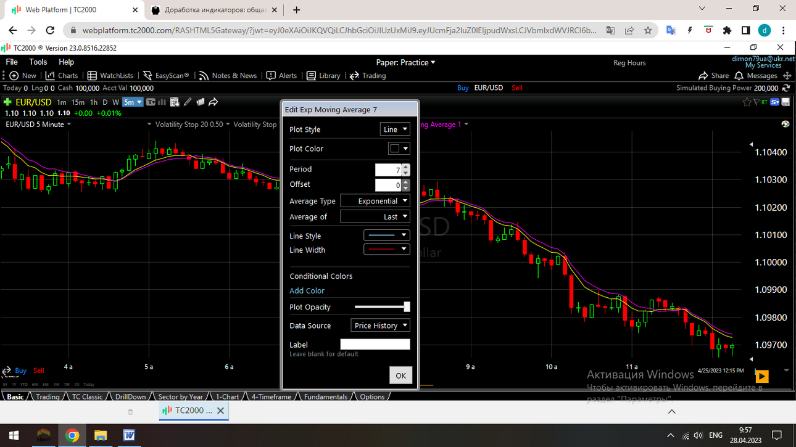Switch to the Trading layout tab

point(48,397)
